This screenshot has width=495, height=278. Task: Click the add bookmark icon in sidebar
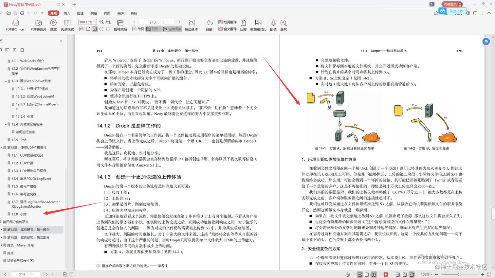[15, 50]
